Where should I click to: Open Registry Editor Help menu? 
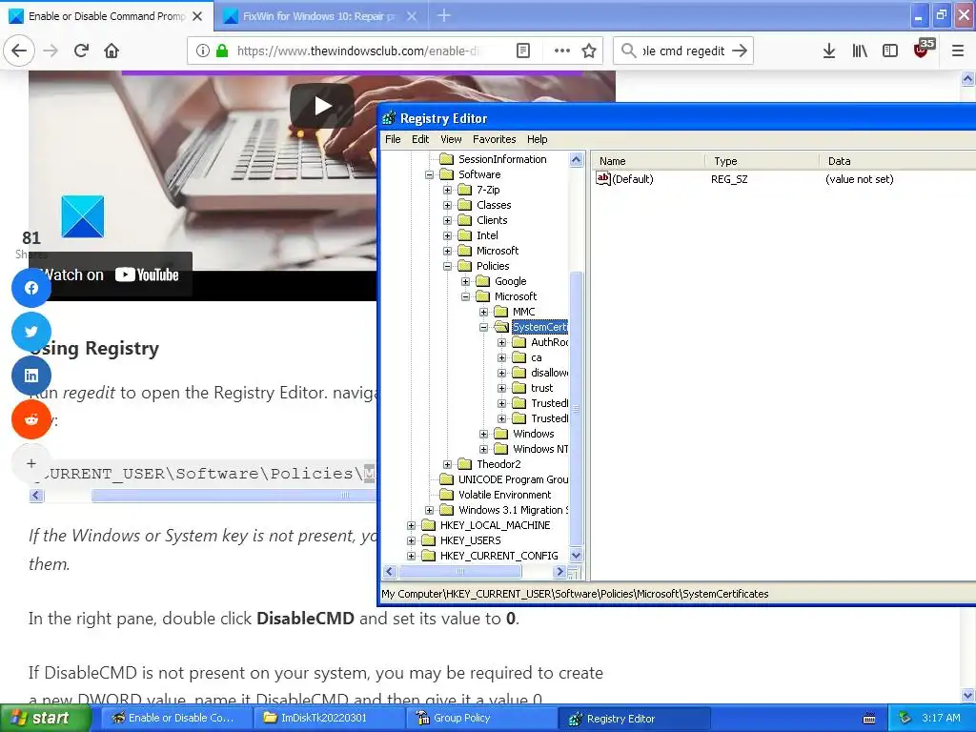538,139
